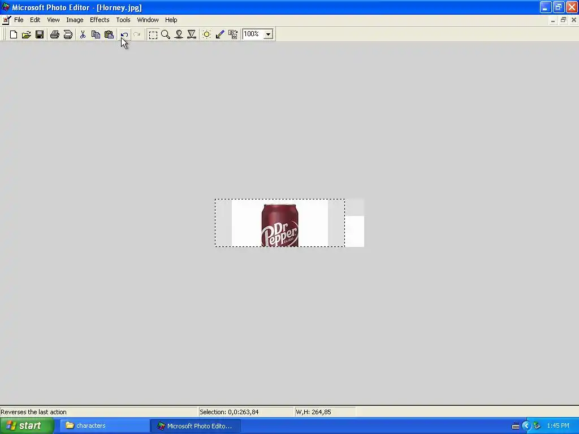Click the Open folder toolbar icon
Image resolution: width=579 pixels, height=434 pixels.
pos(26,34)
